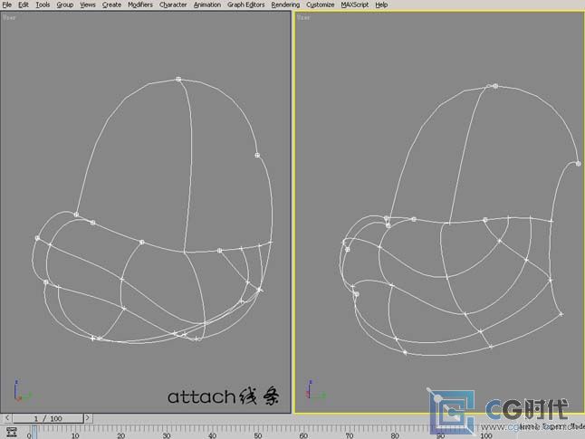The height and width of the screenshot is (439, 585).
Task: Click the time slider previous frame arrow
Action: 6,418
